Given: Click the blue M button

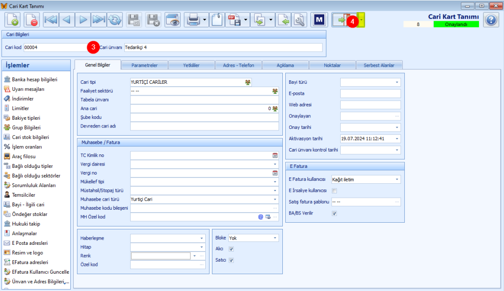Looking at the screenshot, I should pyautogui.click(x=319, y=20).
